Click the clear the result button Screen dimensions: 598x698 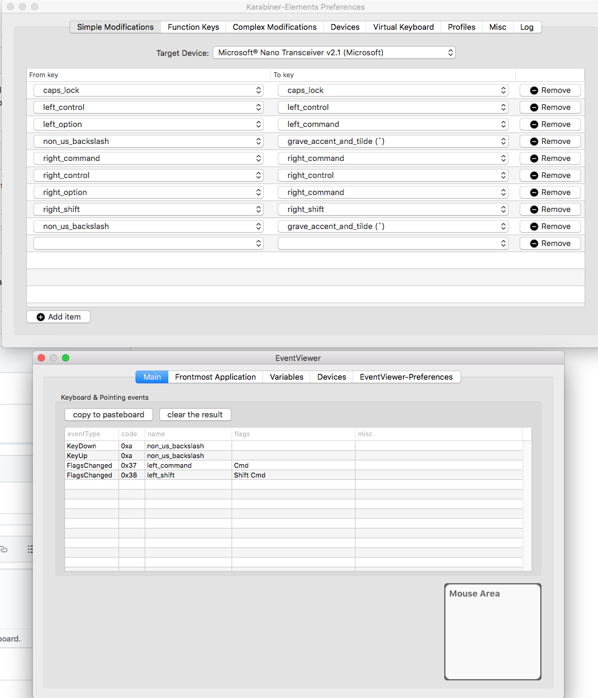tap(195, 414)
